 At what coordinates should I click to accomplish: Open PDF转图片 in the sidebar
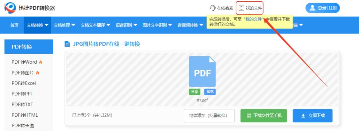[23, 73]
